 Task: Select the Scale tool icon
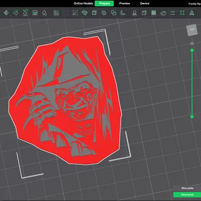75,13
